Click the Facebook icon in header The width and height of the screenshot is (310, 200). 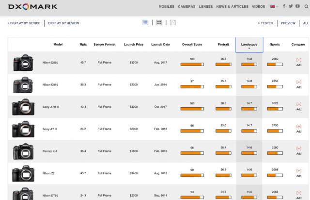coord(284,7)
